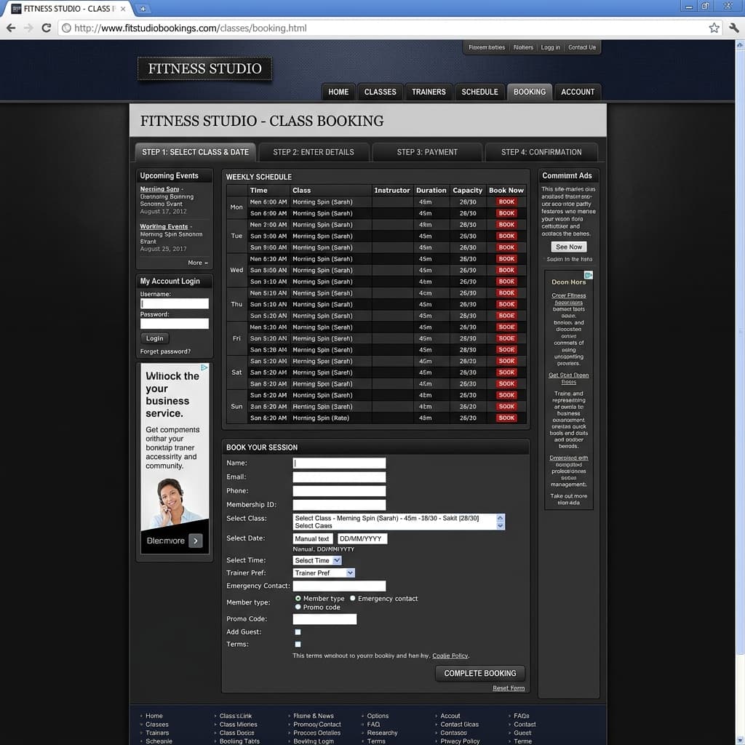Switch to Step 2: Enter Details tab
745x745 pixels.
coord(314,152)
